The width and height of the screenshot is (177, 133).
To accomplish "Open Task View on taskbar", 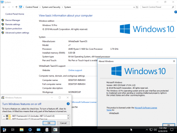I will (13, 130).
